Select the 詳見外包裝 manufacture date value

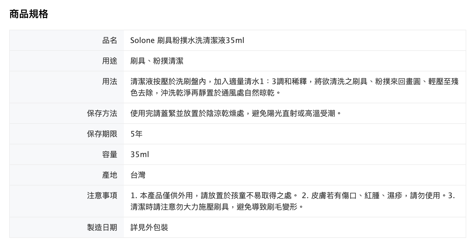pyautogui.click(x=149, y=228)
